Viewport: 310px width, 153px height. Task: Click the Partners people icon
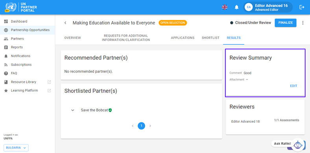coord(6,39)
